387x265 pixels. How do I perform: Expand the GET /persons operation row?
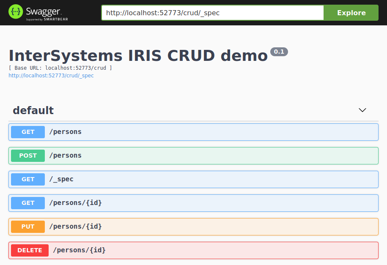click(x=211, y=132)
